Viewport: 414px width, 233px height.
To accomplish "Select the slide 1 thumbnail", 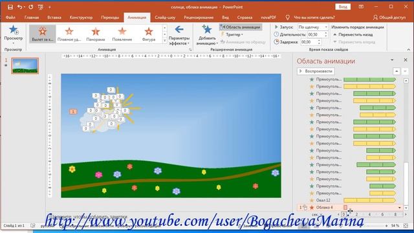I will [x=25, y=66].
